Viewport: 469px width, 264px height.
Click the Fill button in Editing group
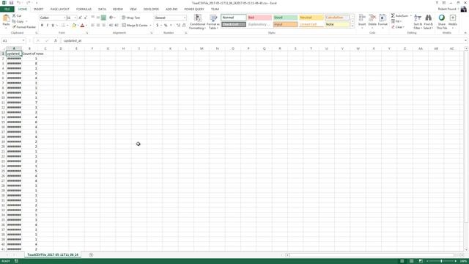click(x=396, y=21)
